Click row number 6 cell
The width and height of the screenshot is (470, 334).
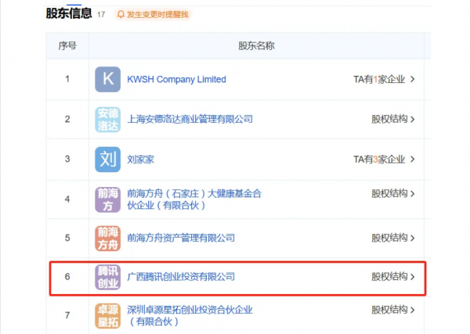pos(67,277)
